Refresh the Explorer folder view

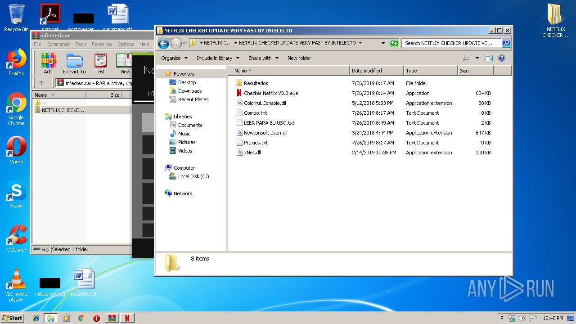394,43
